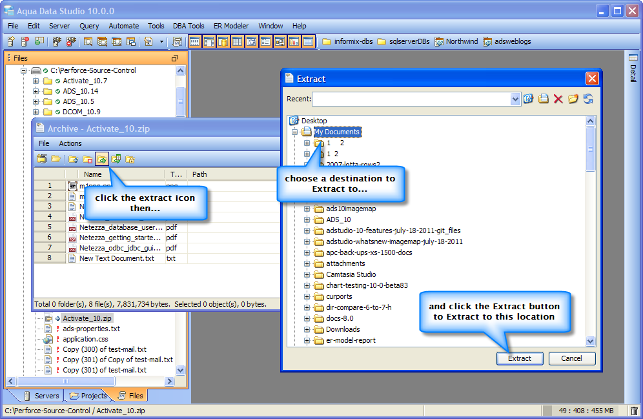
Task: Expand the ADS_10 folder node
Action: click(307, 220)
